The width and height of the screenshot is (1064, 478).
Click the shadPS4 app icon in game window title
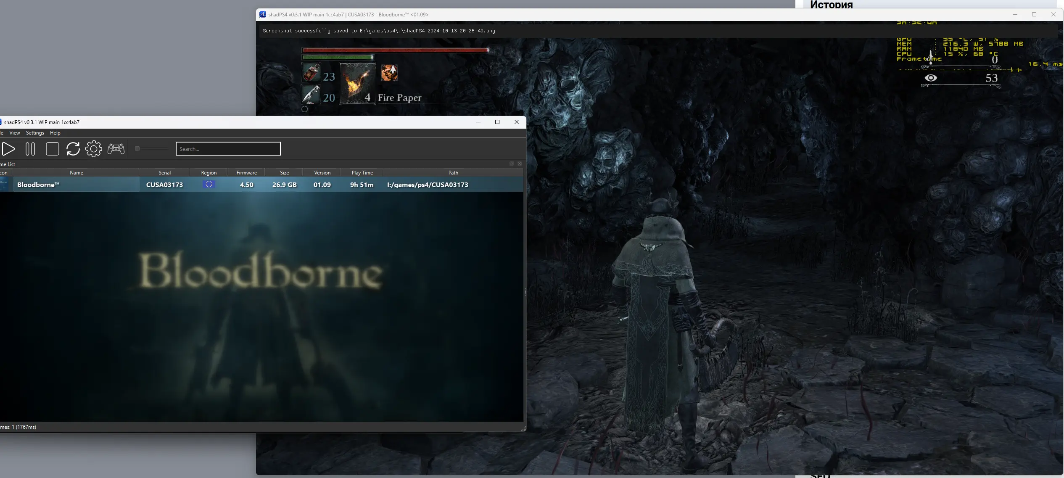coord(263,14)
